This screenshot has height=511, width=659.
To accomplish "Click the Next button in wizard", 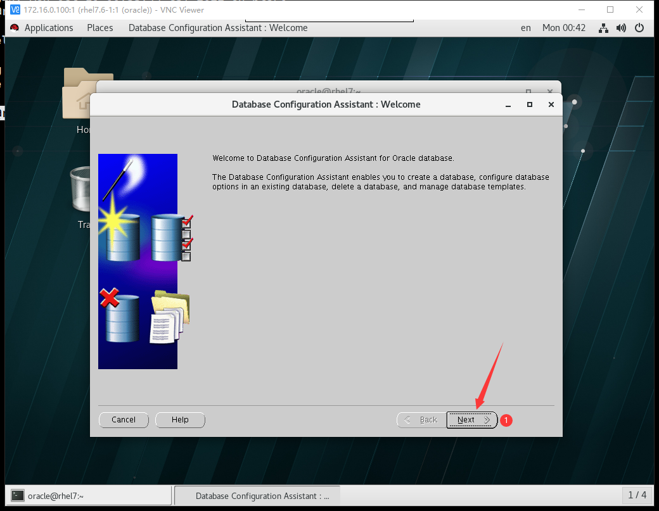I will [x=471, y=420].
